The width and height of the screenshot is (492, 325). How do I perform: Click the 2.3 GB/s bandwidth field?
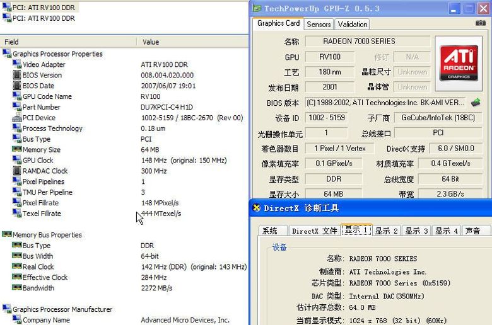coord(450,194)
